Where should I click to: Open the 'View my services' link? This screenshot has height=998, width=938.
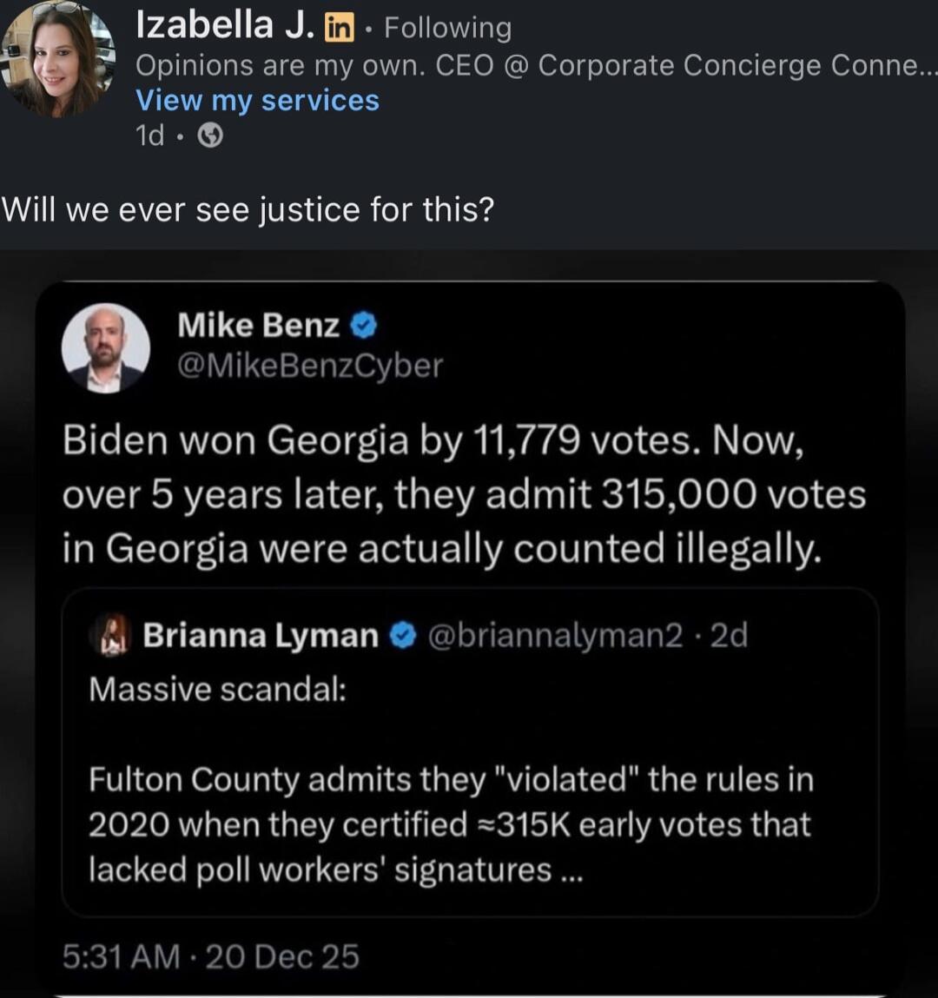pos(257,101)
